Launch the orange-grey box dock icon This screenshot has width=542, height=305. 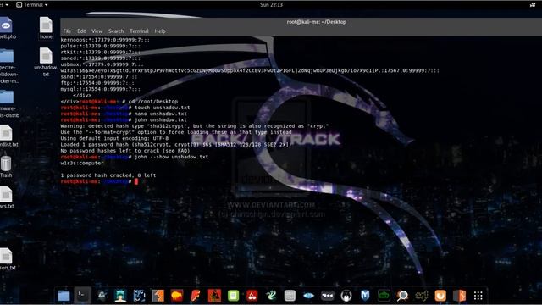(x=459, y=296)
